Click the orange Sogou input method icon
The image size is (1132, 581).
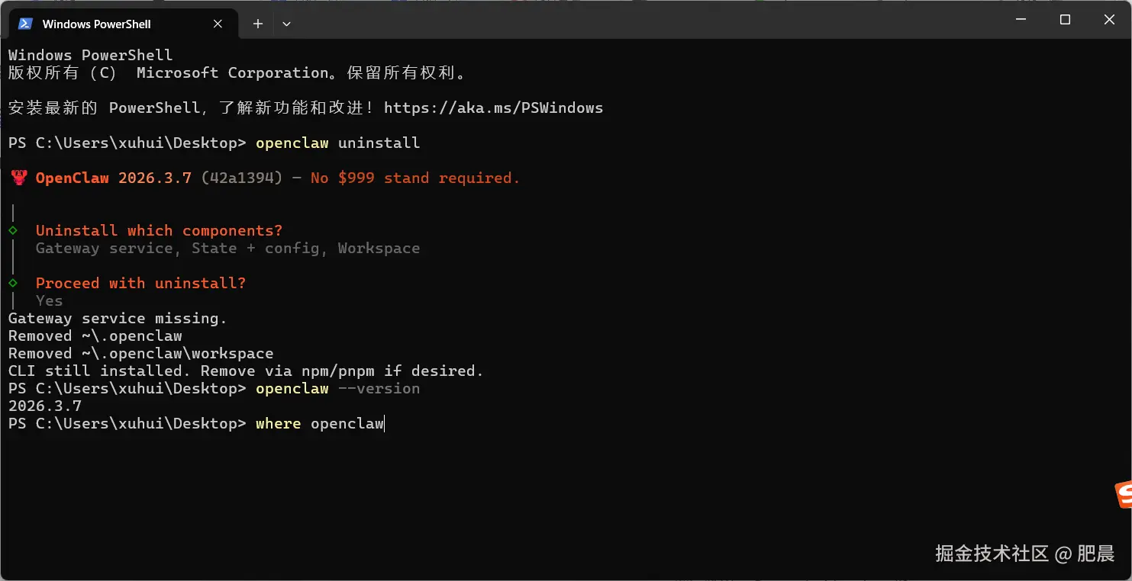(x=1124, y=494)
